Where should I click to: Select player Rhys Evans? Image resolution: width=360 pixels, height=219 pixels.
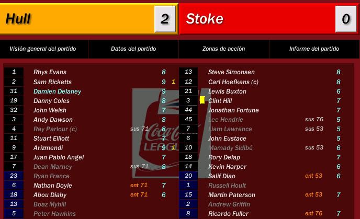pos(50,72)
